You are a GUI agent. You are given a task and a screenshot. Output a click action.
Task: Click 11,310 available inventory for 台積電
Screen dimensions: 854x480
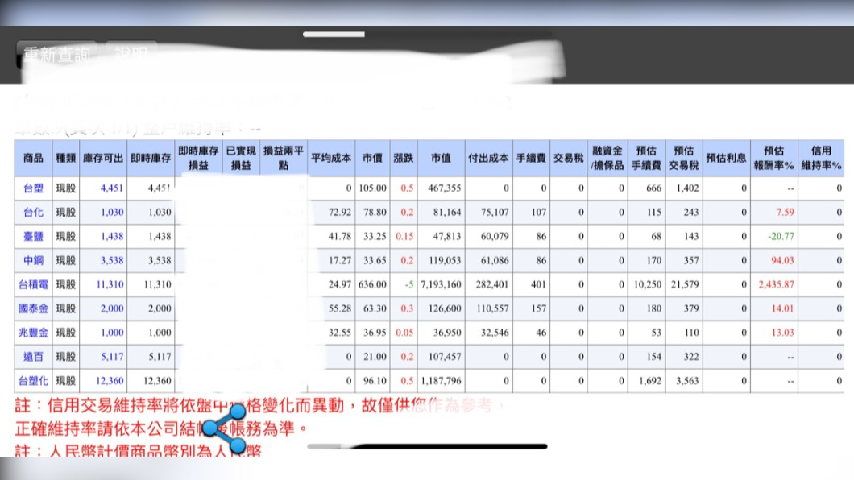point(110,284)
